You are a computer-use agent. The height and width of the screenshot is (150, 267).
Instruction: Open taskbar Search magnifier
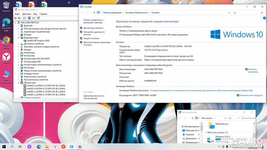point(12,147)
